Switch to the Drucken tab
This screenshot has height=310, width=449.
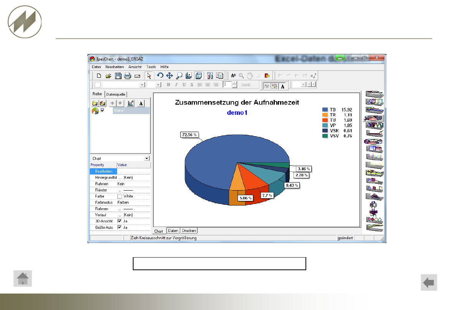point(189,231)
